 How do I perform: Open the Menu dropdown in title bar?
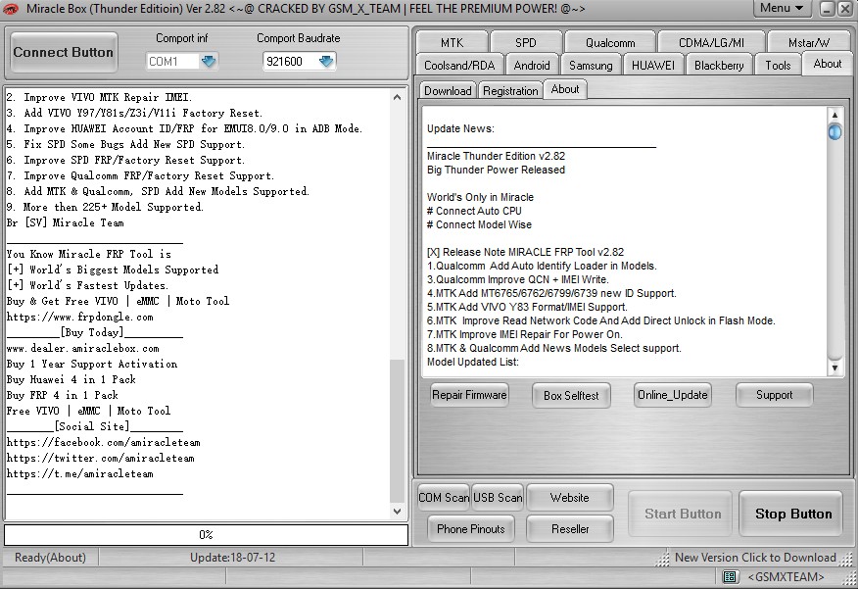point(782,8)
